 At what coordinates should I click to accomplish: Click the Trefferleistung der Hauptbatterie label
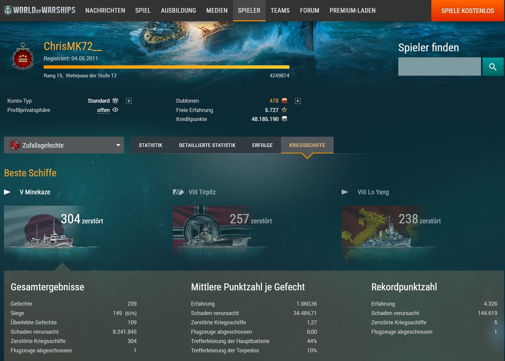pyautogui.click(x=230, y=341)
